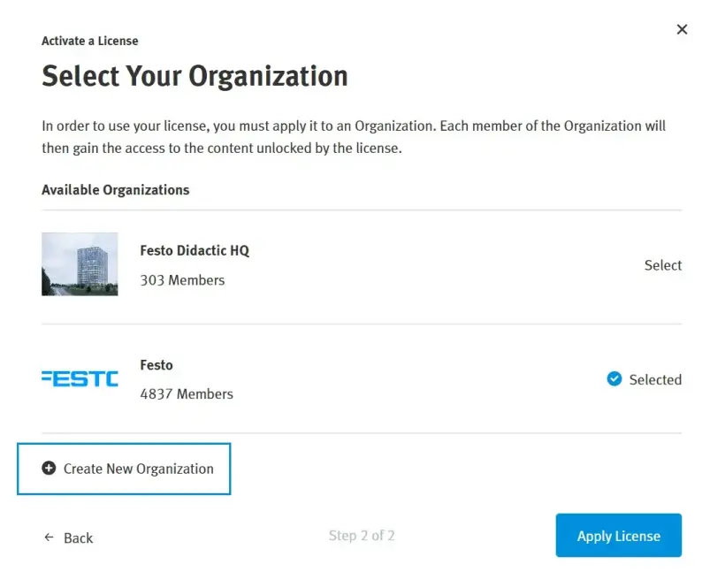Click the close X icon of the dialog
The image size is (725, 572).
(x=682, y=29)
